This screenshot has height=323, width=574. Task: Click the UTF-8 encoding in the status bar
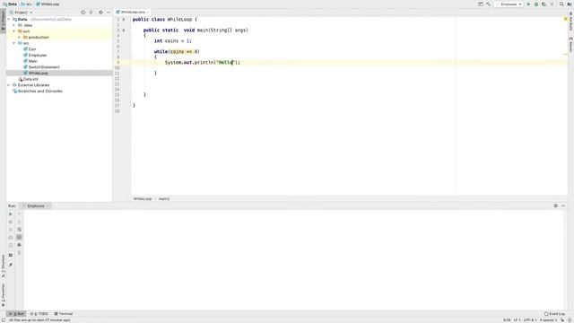tap(530, 320)
